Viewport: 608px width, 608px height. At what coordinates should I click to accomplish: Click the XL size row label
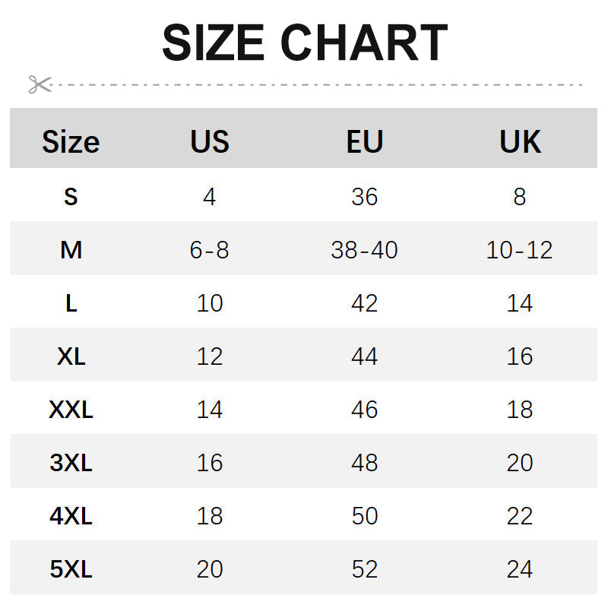click(x=71, y=356)
